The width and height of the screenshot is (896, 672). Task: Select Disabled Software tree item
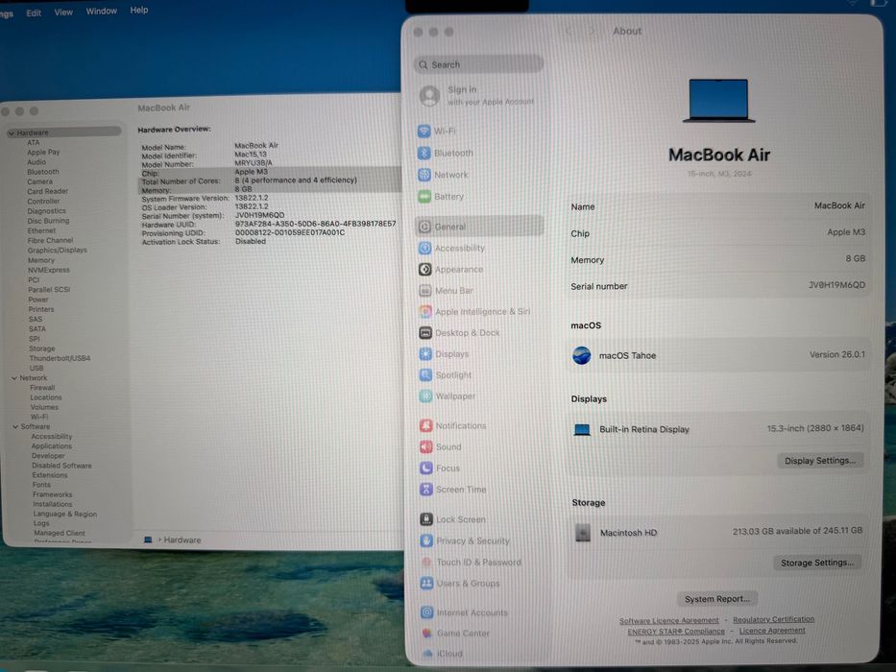61,466
